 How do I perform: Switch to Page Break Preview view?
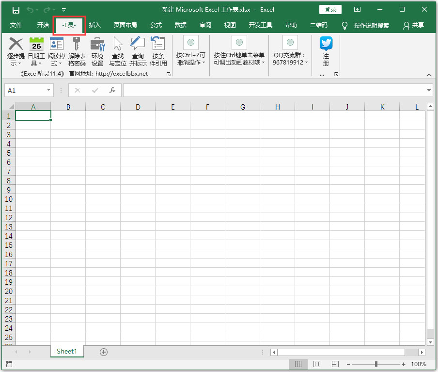point(335,364)
